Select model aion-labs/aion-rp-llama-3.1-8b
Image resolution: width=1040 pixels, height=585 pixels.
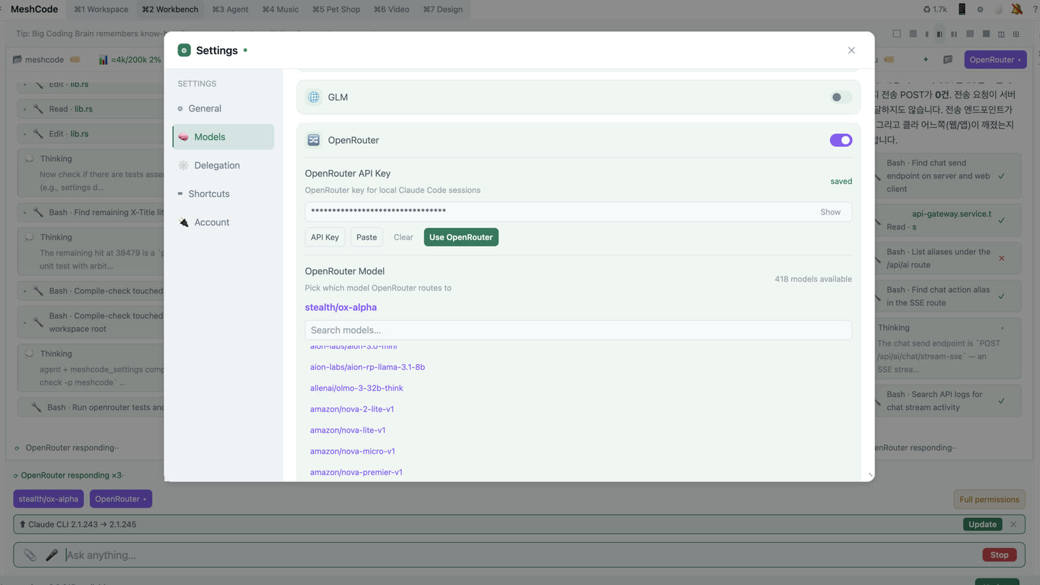tap(367, 367)
